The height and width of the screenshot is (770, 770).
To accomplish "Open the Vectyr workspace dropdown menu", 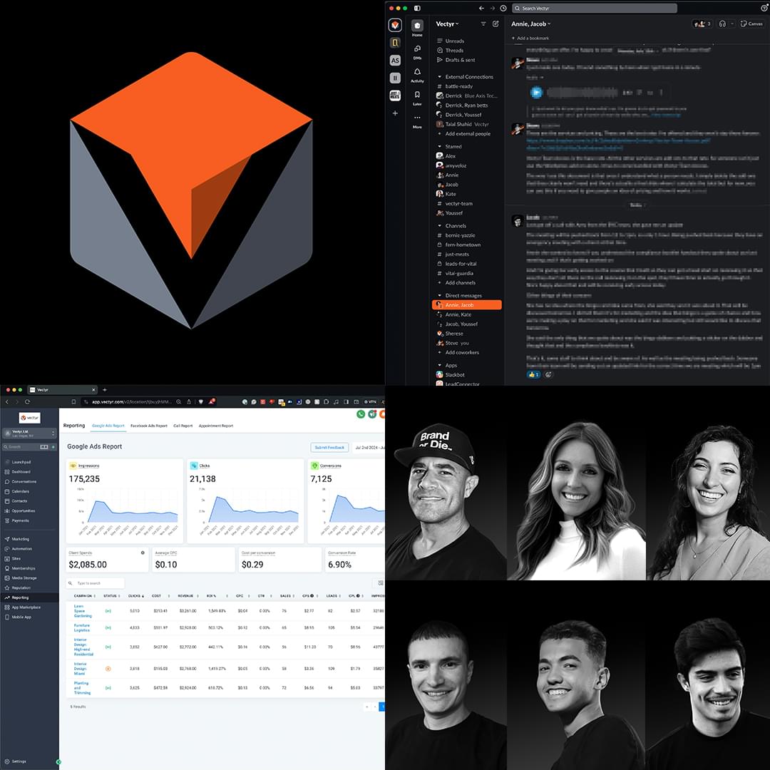I will point(448,24).
